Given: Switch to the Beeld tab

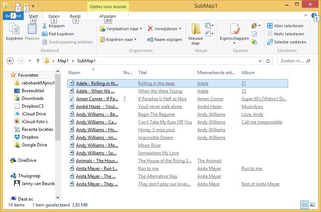Looking at the screenshot, I should (75, 16).
